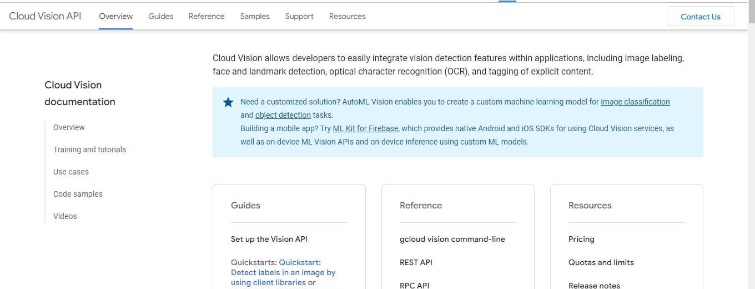This screenshot has height=289, width=755.
Task: View Quotas and limits
Action: pos(601,262)
